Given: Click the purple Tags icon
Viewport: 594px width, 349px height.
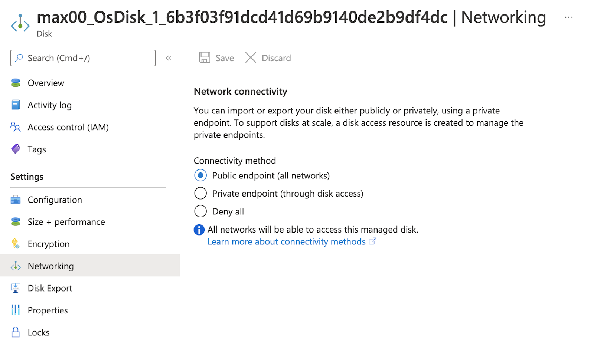Looking at the screenshot, I should point(16,149).
